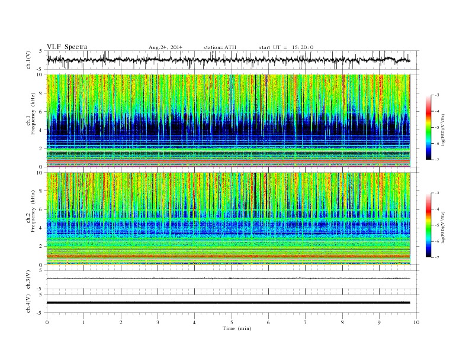The width and height of the screenshot is (469, 362).
Task: Click the ch.3 voltage waveform trace
Action: 228,279
